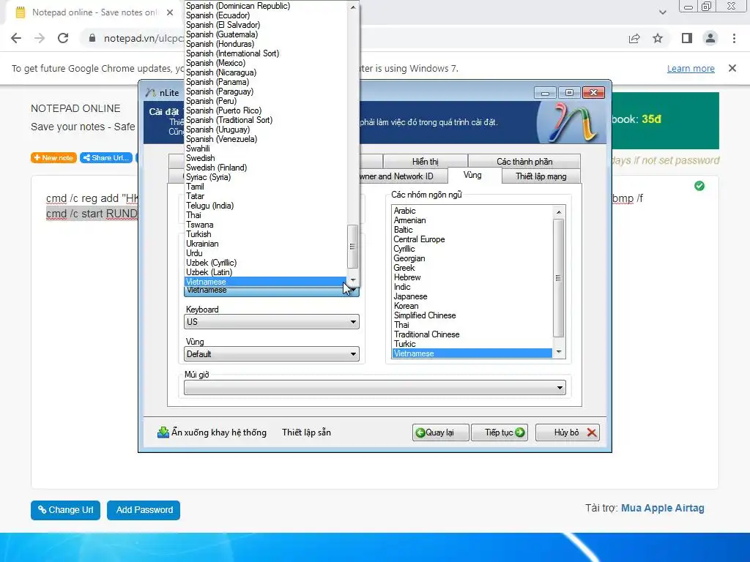Click the Change Url button
This screenshot has width=750, height=562.
[65, 510]
